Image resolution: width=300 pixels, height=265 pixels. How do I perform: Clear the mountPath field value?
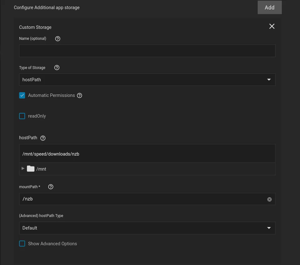269,199
